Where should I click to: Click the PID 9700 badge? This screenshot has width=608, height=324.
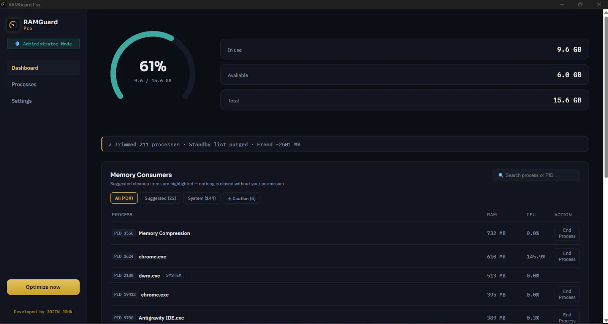point(124,318)
